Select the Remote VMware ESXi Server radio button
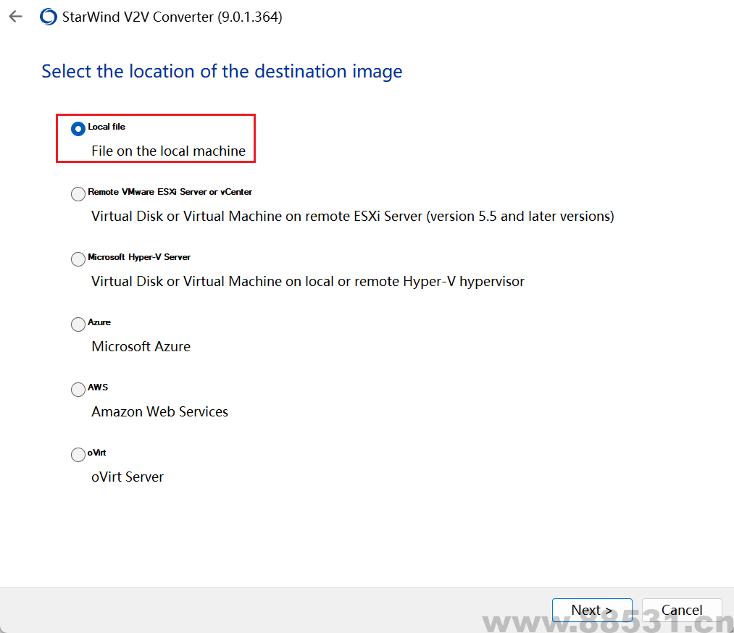The height and width of the screenshot is (633, 734). pos(78,194)
